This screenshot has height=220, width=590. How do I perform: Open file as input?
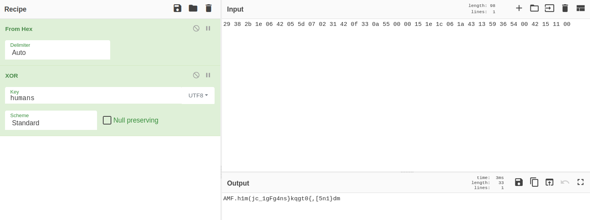click(x=549, y=8)
